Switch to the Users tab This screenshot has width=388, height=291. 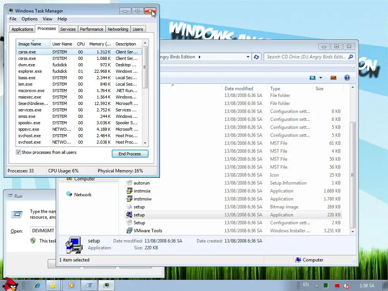pos(138,29)
